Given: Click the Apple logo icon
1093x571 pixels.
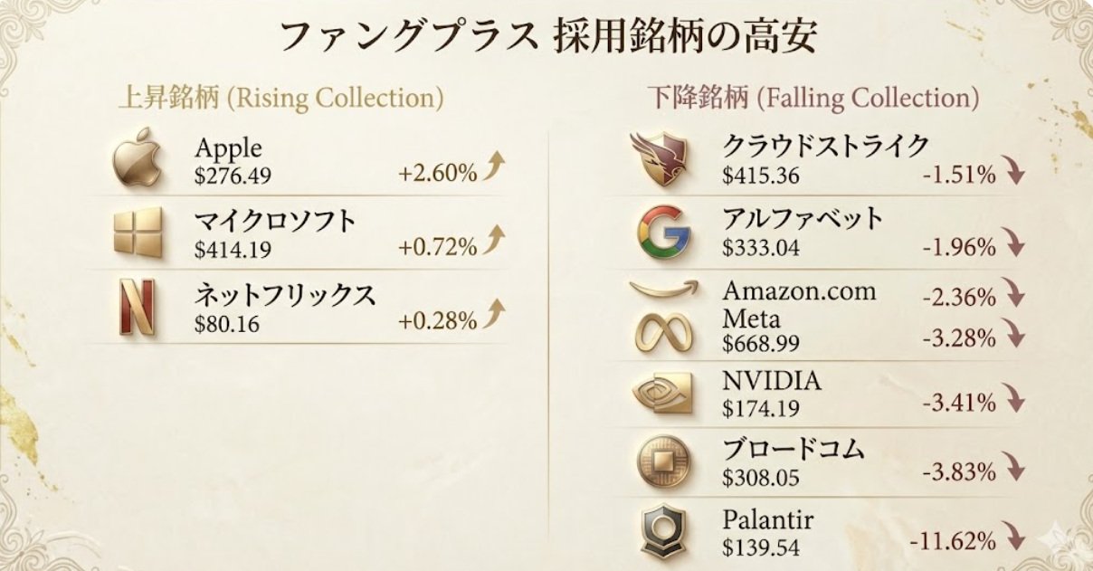Looking at the screenshot, I should click(x=137, y=158).
